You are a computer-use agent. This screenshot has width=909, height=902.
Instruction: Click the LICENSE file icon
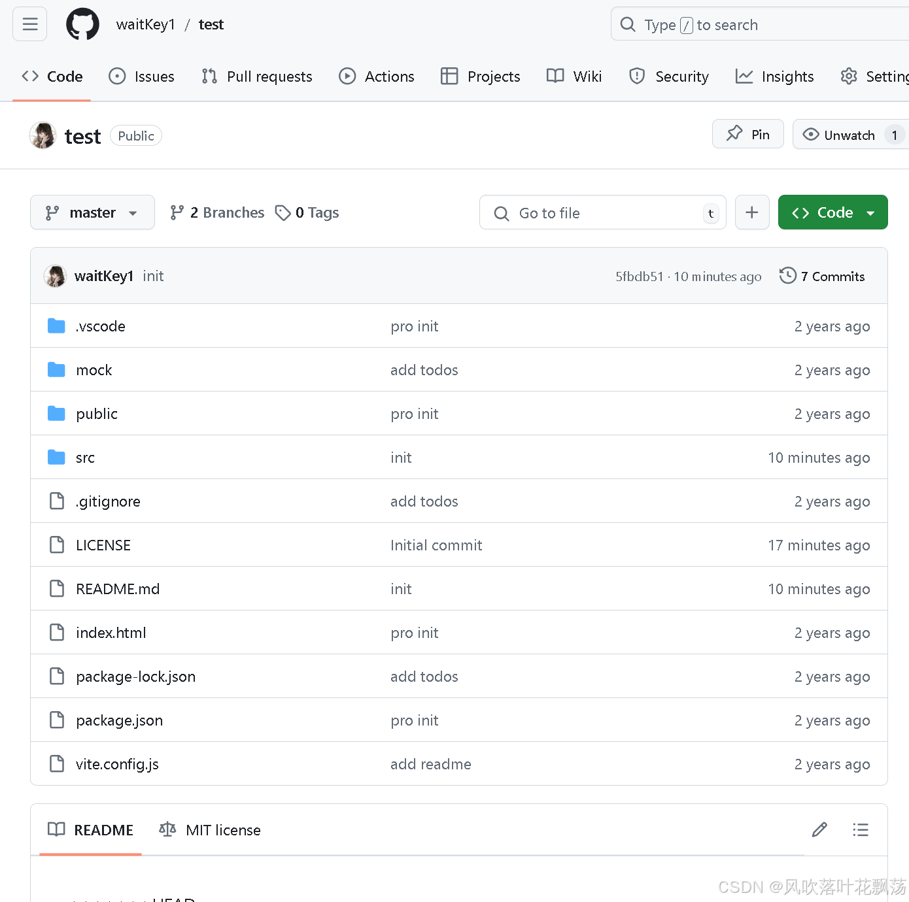57,544
